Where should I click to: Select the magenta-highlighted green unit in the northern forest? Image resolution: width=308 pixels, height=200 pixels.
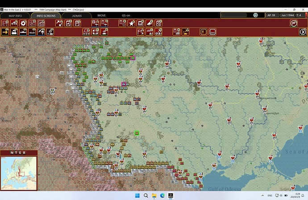pyautogui.click(x=133, y=58)
